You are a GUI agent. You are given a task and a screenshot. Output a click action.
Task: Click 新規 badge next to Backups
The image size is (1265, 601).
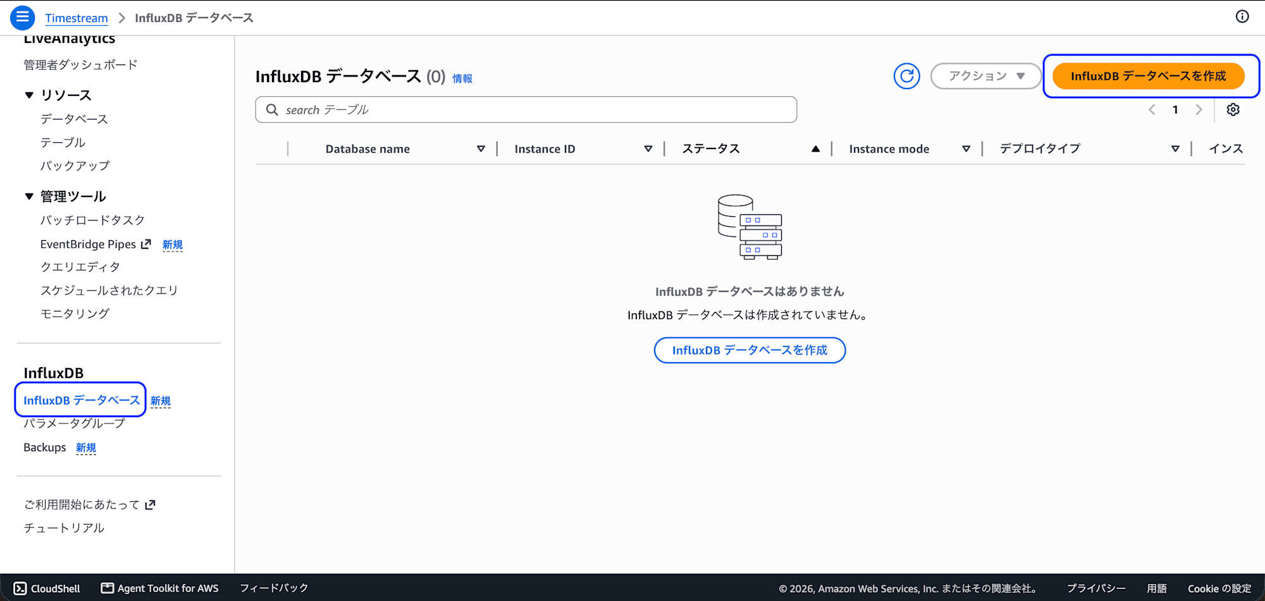(x=86, y=448)
